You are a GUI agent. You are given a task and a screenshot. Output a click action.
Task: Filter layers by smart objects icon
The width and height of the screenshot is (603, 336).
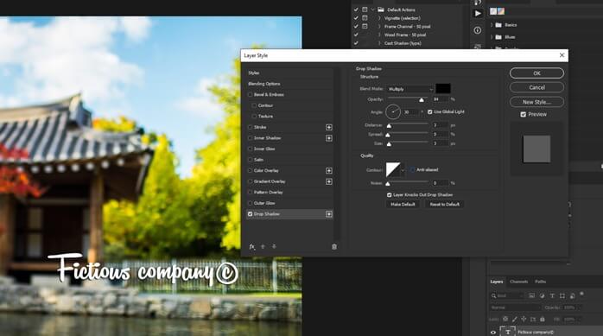pyautogui.click(x=572, y=295)
